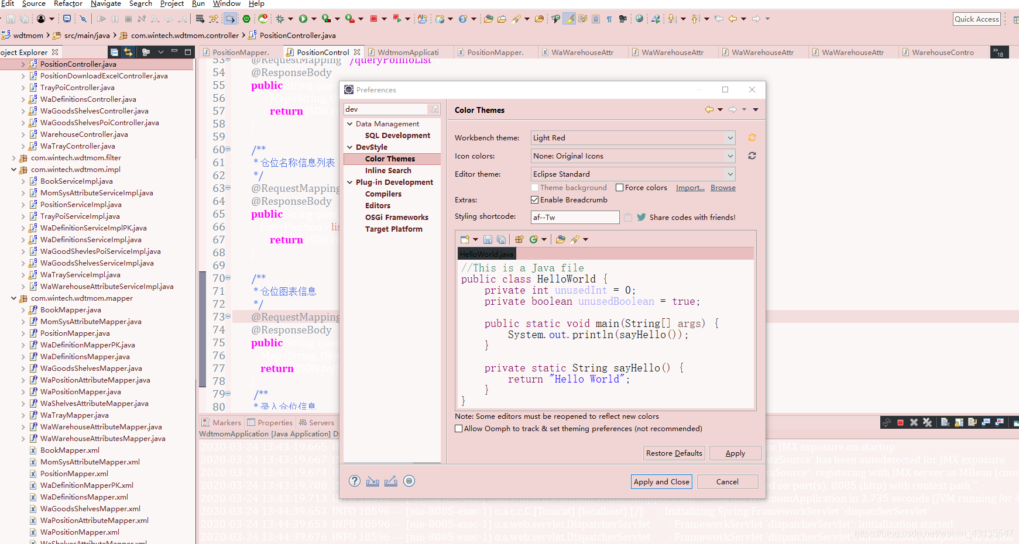Click the Skip All Breakpoints icon
The height and width of the screenshot is (544, 1019).
tap(84, 19)
